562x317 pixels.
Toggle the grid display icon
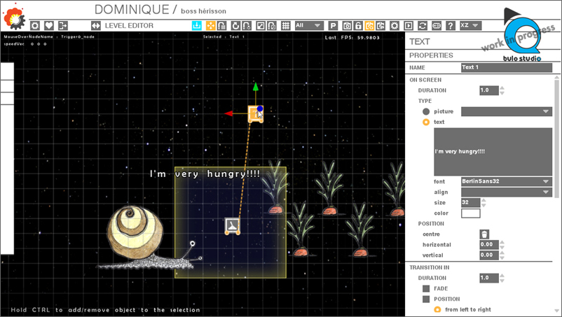[x=285, y=25]
